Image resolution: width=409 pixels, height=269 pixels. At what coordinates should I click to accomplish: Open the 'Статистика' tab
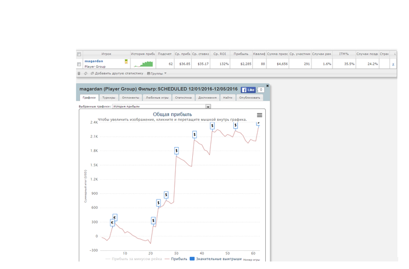click(183, 97)
